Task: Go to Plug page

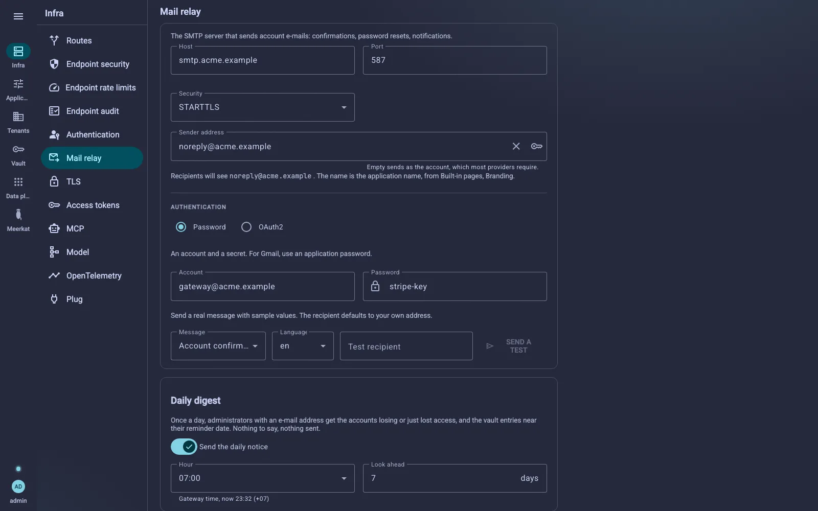Action: 92,299
